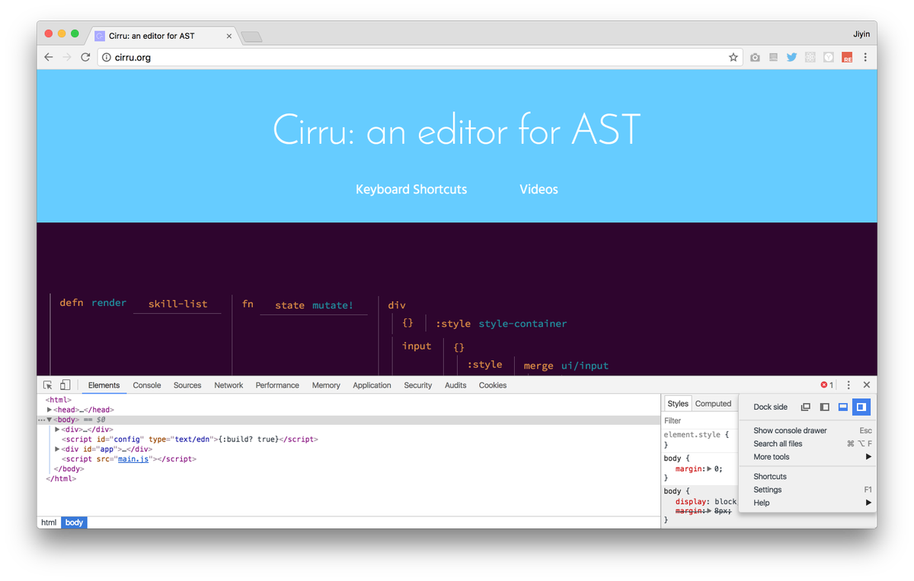Viewport: 914px width, 581px height.
Task: Open a new browser tab
Action: click(x=251, y=37)
